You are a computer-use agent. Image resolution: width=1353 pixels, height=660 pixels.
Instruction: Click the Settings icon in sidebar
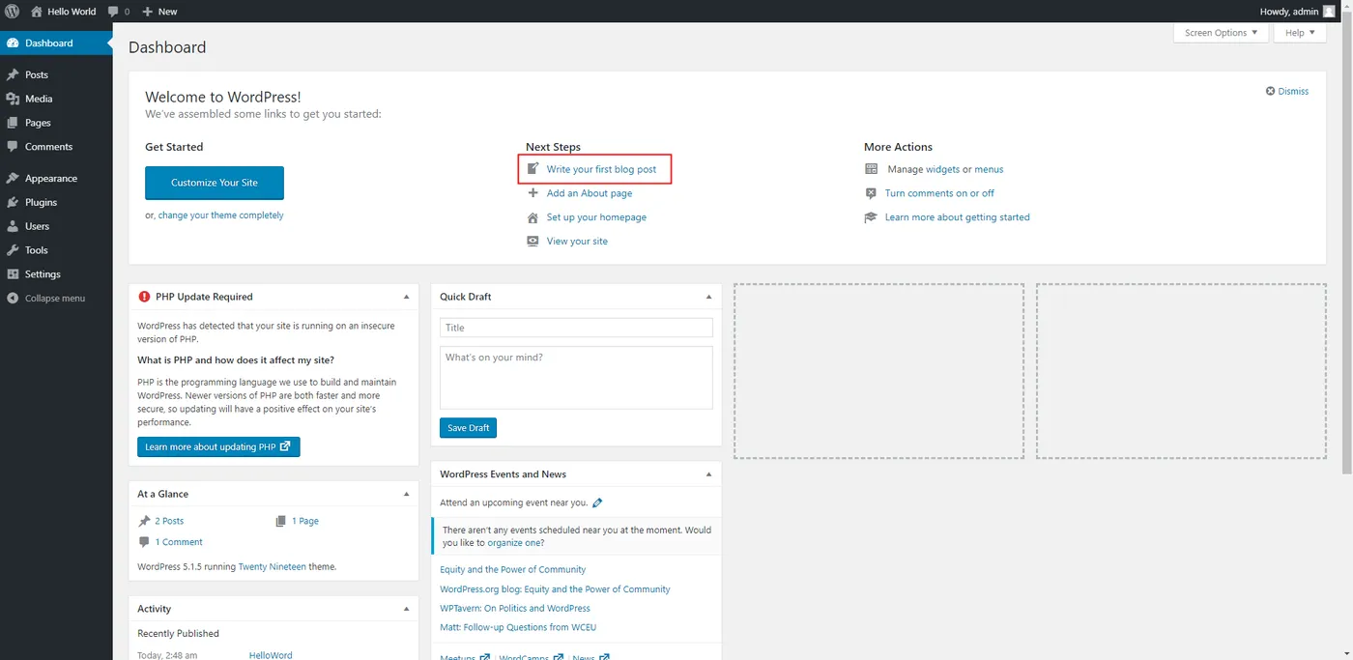tap(13, 274)
